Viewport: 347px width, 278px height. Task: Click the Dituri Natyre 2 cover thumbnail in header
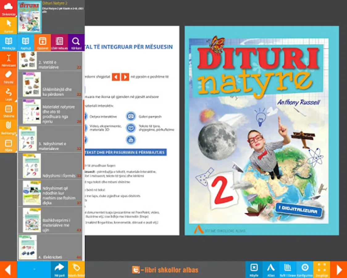29,17
